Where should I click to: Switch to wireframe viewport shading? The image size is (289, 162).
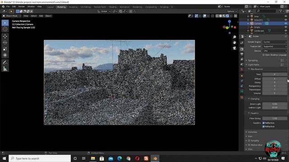tap(217, 16)
